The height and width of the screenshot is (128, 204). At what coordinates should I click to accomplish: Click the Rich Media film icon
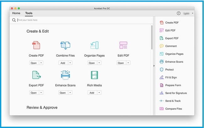tap(94, 75)
